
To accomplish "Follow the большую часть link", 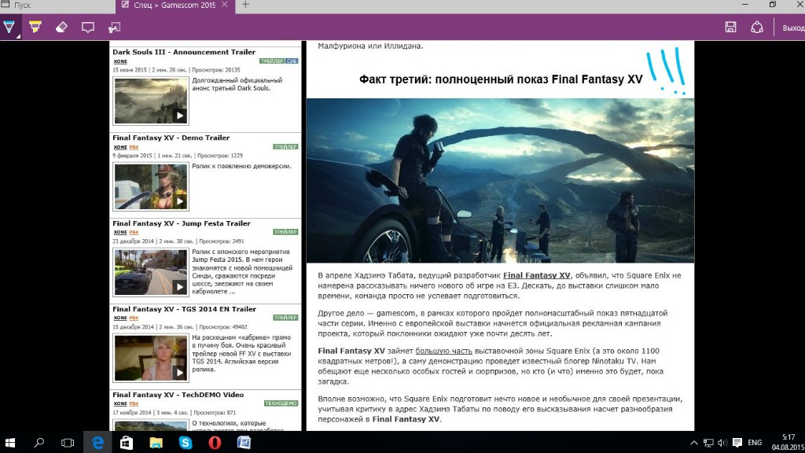I will tap(443, 351).
